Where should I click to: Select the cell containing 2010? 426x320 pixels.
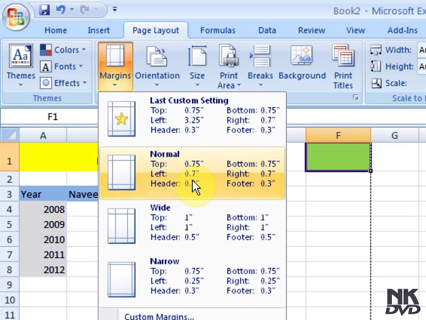[x=43, y=240]
